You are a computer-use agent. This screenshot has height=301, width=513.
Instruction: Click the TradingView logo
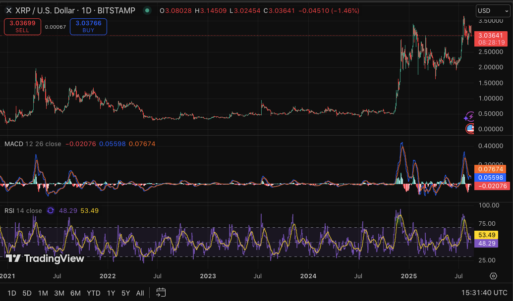(x=45, y=258)
